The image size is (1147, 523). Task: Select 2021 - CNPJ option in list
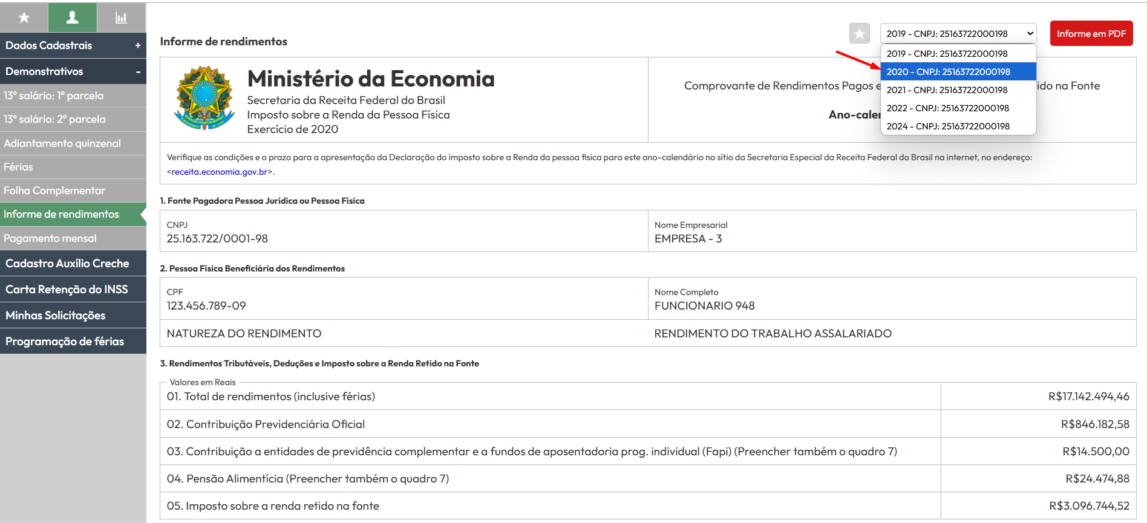coord(958,90)
